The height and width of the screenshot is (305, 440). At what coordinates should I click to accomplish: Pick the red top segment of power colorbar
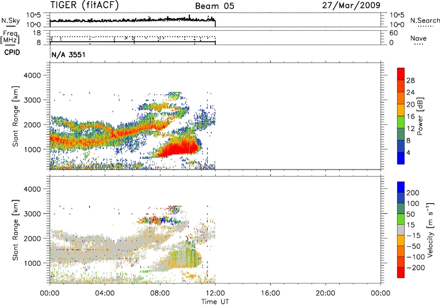[401, 74]
